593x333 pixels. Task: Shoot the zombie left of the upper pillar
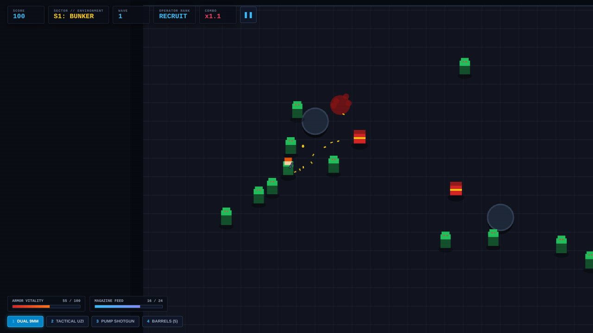(x=297, y=110)
